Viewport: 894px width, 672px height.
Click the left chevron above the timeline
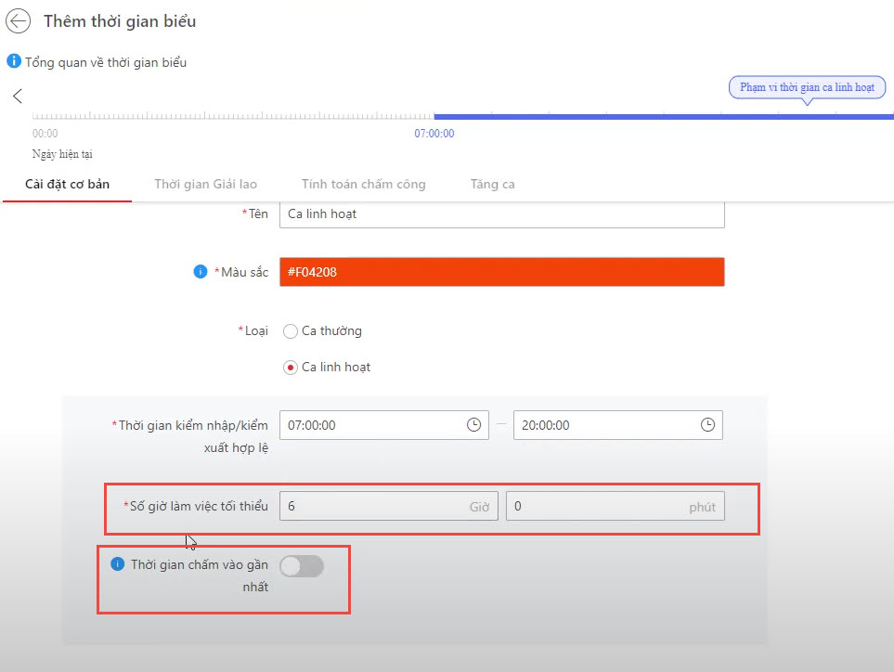[x=17, y=96]
